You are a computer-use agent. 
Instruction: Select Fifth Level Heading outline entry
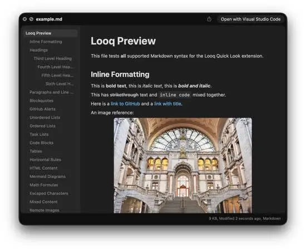click(x=57, y=75)
